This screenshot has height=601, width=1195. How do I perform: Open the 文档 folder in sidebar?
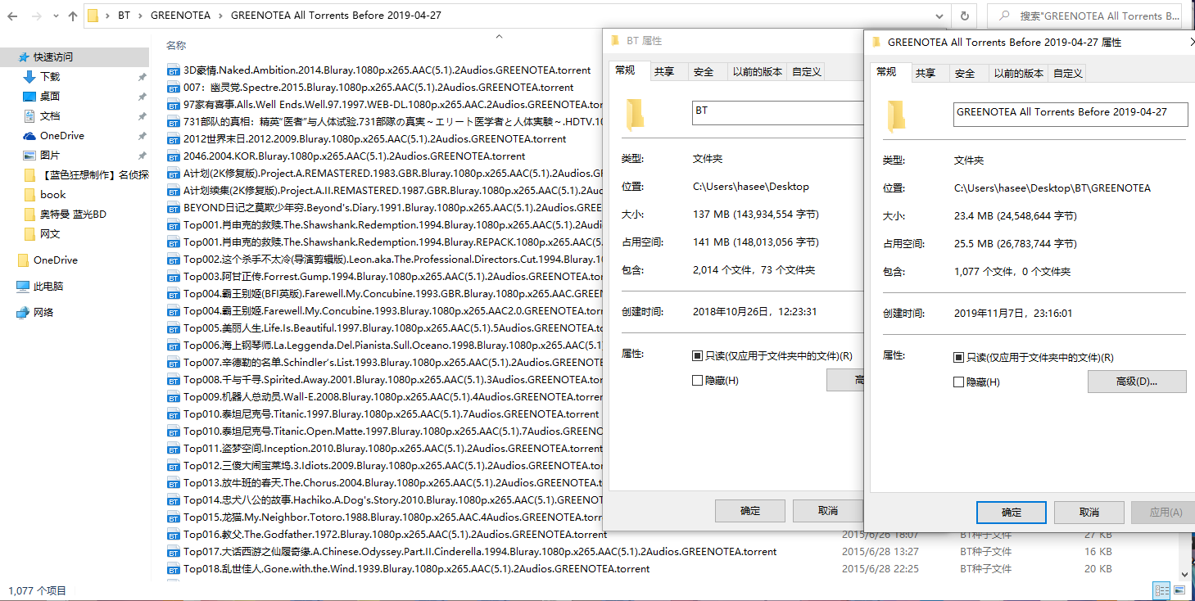(50, 116)
